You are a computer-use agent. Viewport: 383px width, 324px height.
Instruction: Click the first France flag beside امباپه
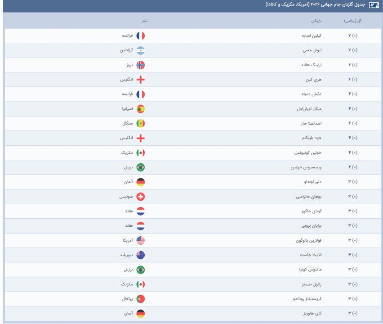(x=140, y=36)
